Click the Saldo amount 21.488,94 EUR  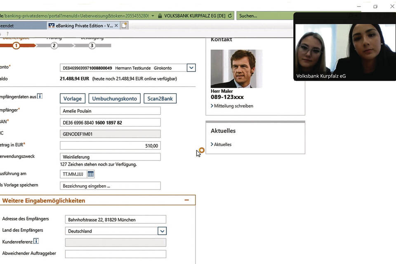[75, 79]
